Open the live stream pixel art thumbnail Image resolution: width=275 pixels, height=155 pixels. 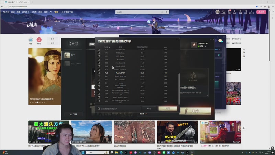(220, 132)
